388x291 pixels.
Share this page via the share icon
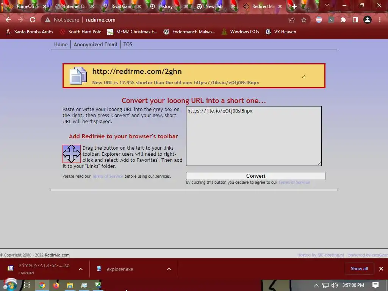pyautogui.click(x=292, y=20)
